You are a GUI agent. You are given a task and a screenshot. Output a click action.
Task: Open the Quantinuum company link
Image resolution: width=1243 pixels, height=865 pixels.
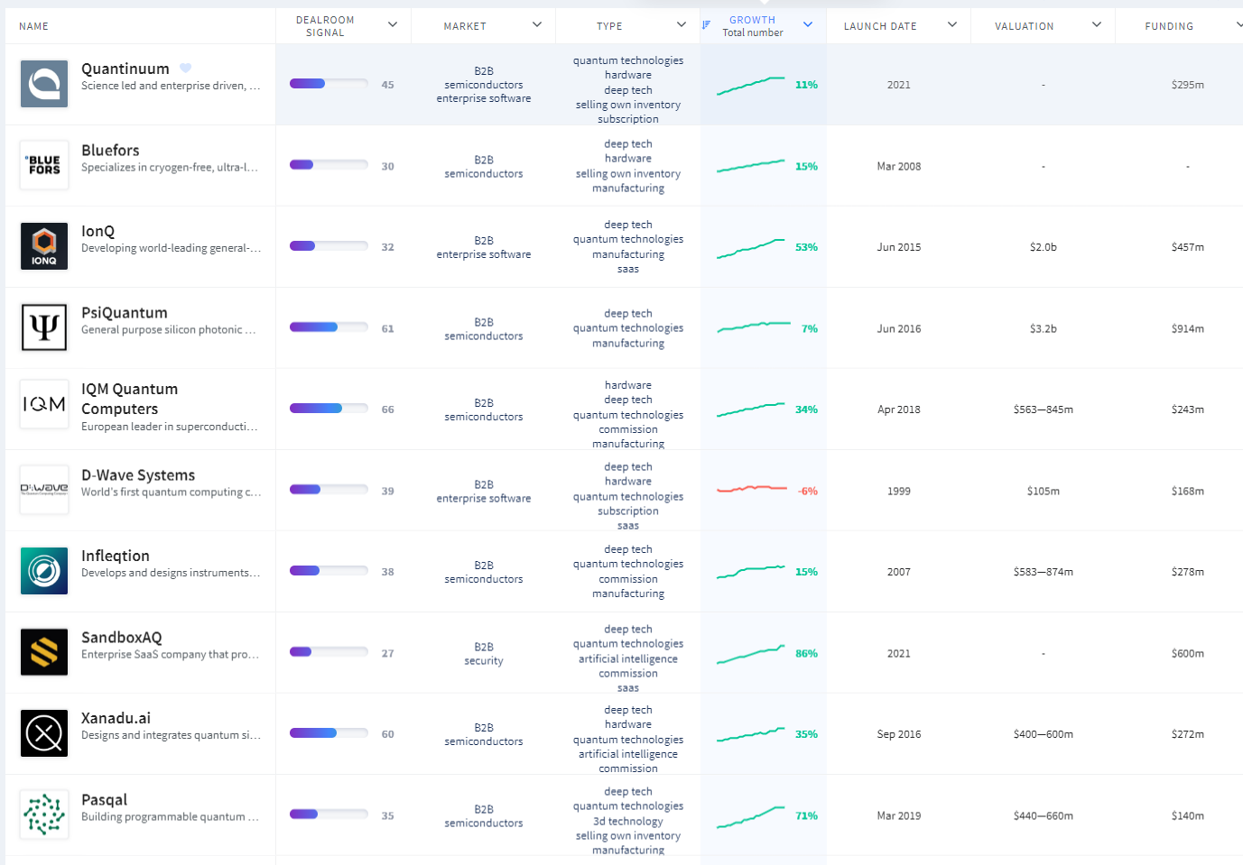tap(125, 69)
